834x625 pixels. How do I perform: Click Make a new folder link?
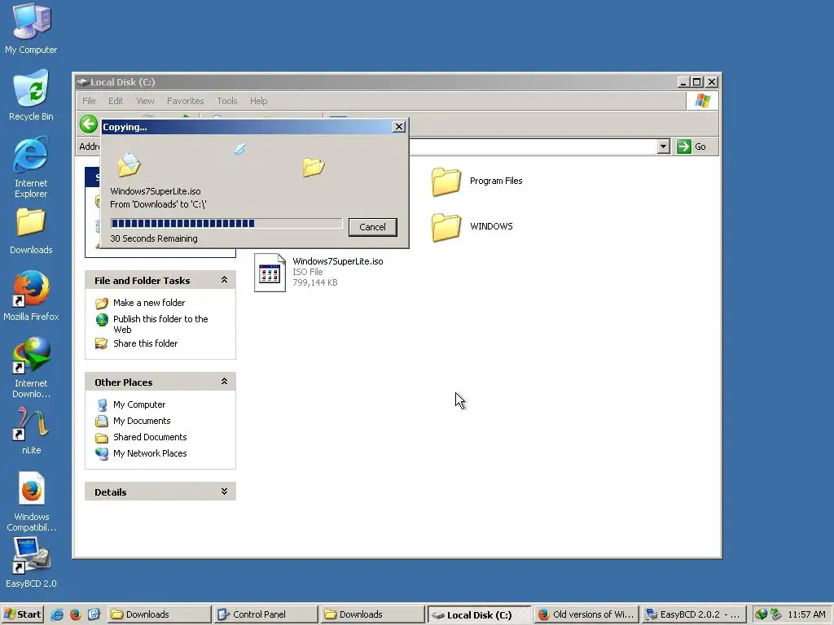149,303
